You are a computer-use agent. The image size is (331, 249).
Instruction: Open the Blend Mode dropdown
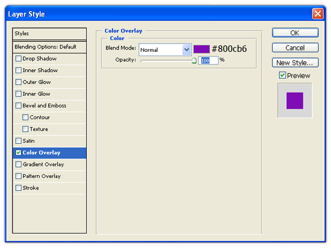point(165,50)
